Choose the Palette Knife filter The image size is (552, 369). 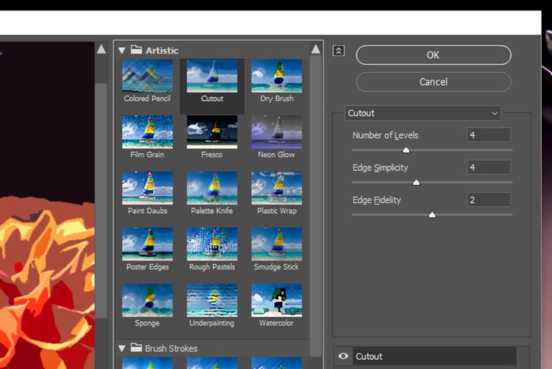212,189
